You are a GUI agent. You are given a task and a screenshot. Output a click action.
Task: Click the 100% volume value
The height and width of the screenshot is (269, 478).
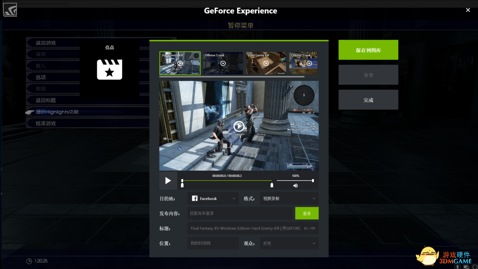tap(296, 176)
